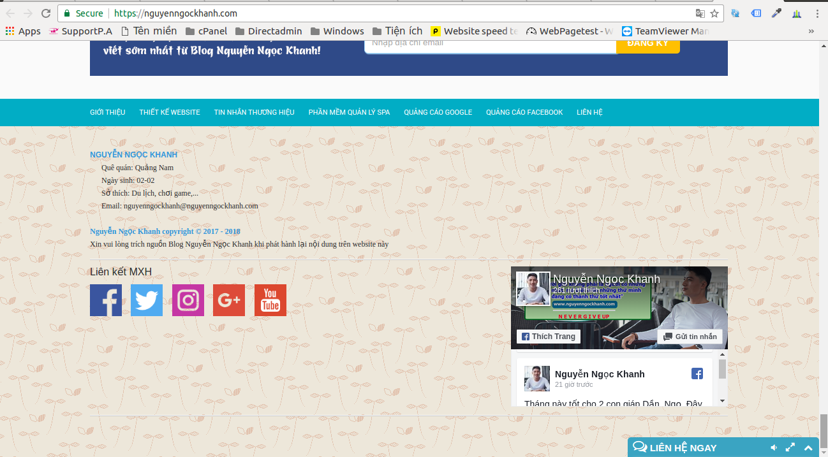Open the Website speed test bookmark
The image size is (828, 457).
(475, 31)
